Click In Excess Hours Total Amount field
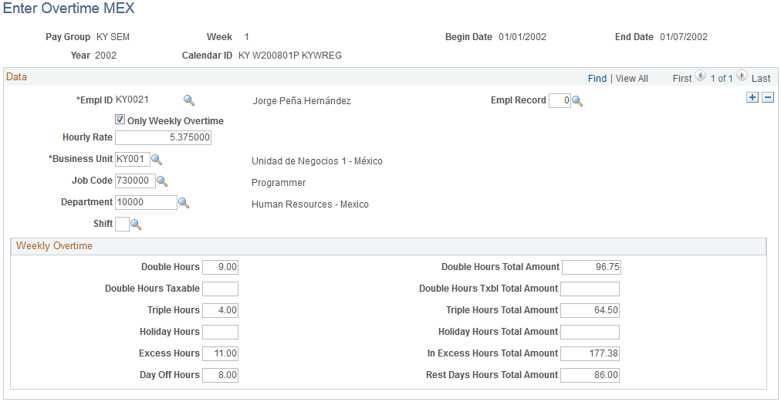The width and height of the screenshot is (781, 402). click(590, 354)
